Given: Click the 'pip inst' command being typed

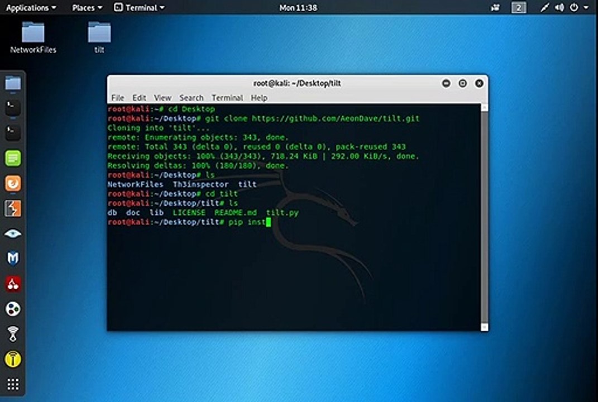Looking at the screenshot, I should pos(247,222).
